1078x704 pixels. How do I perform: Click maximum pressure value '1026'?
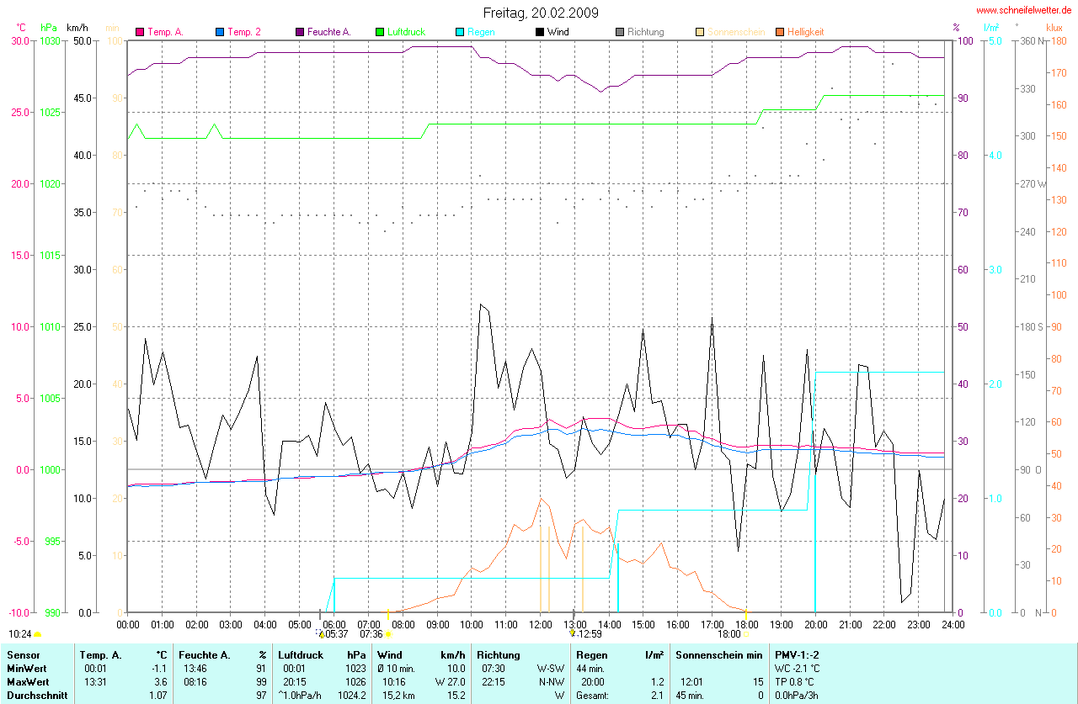355,681
